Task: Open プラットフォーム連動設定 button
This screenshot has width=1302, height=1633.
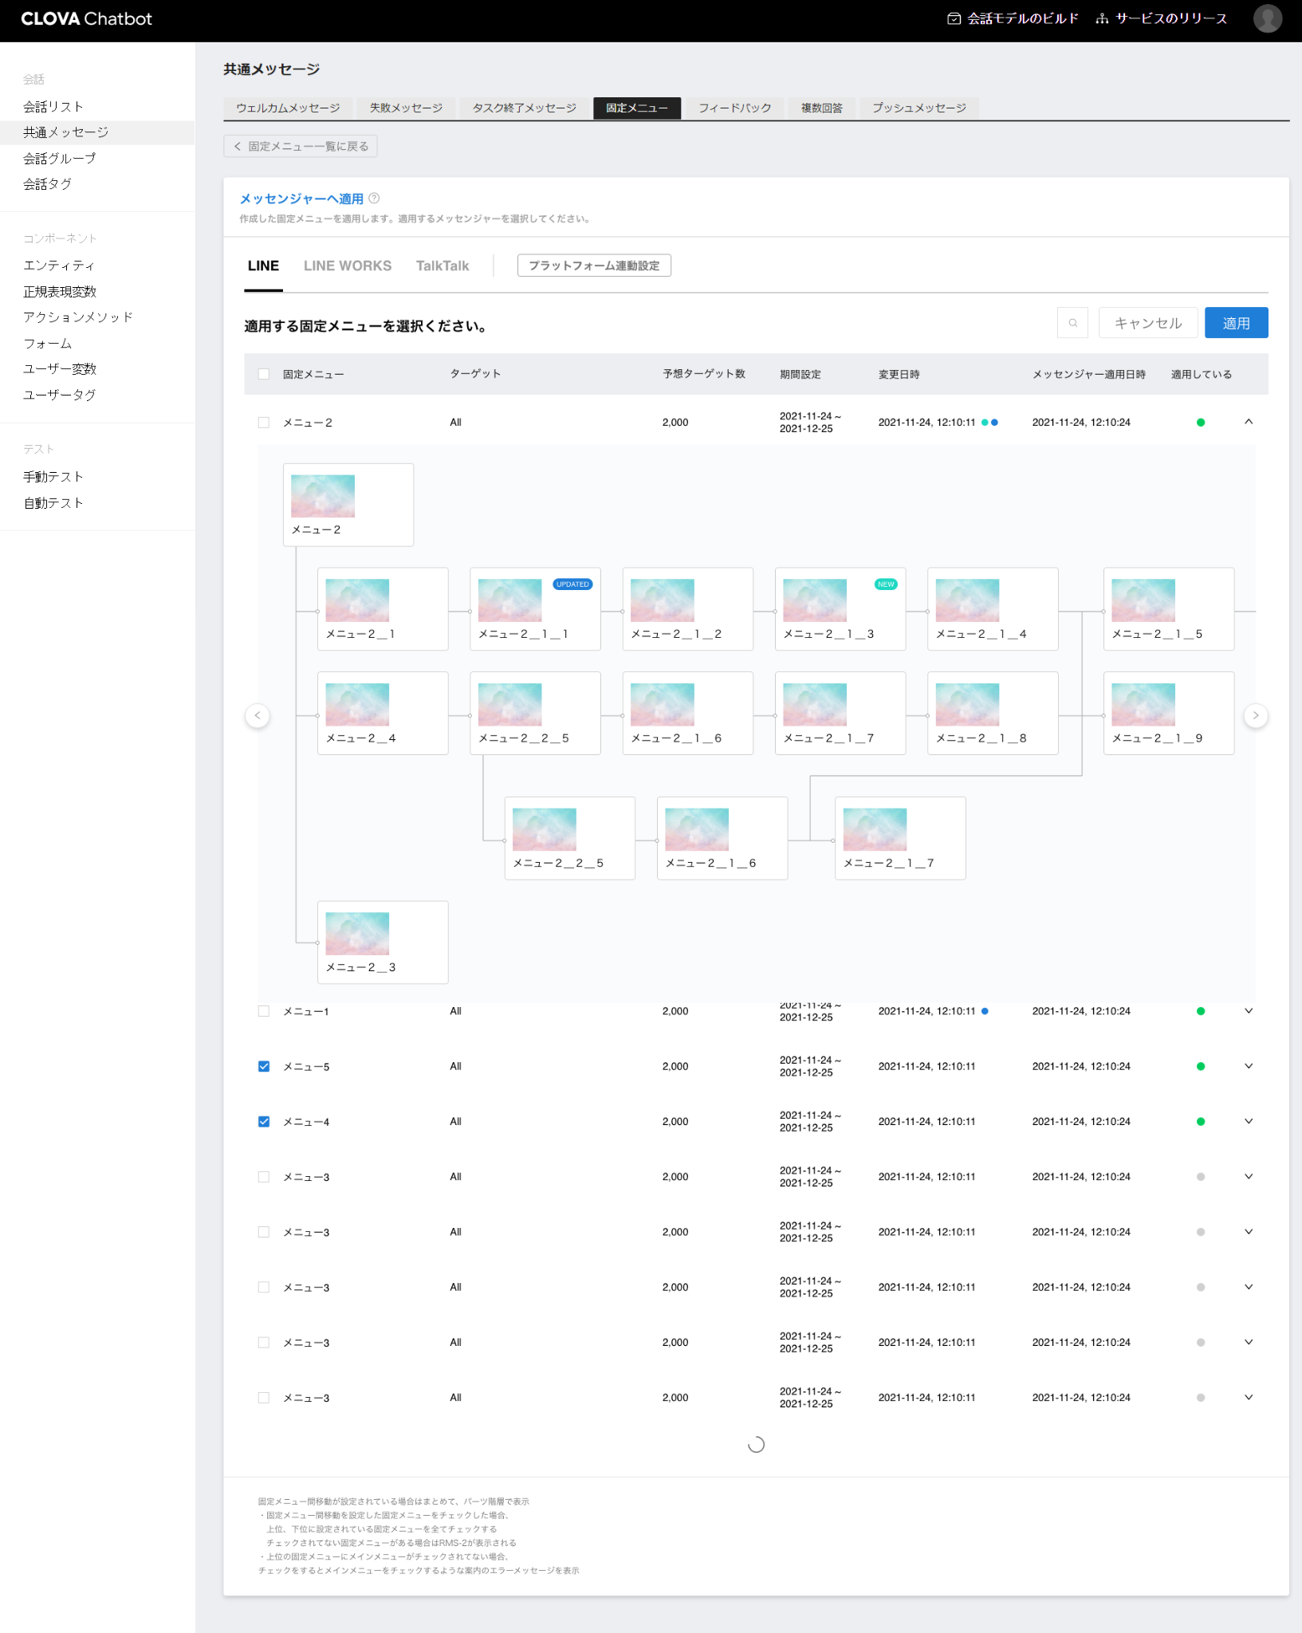Action: (x=594, y=266)
